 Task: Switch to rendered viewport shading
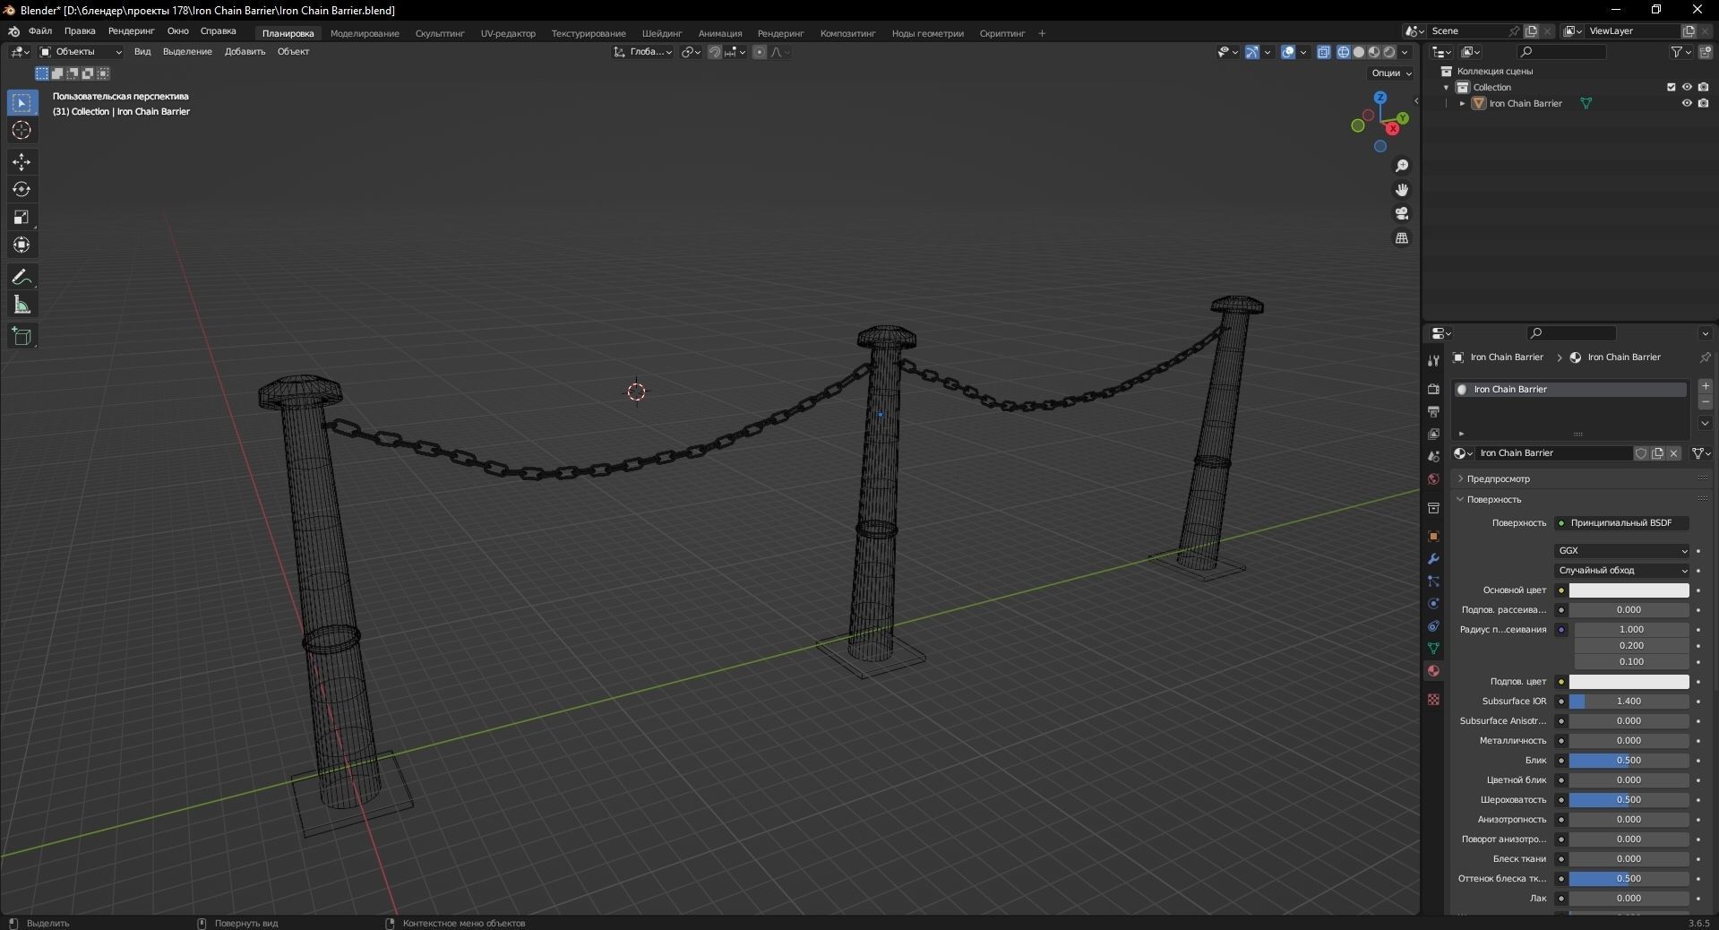[1389, 52]
